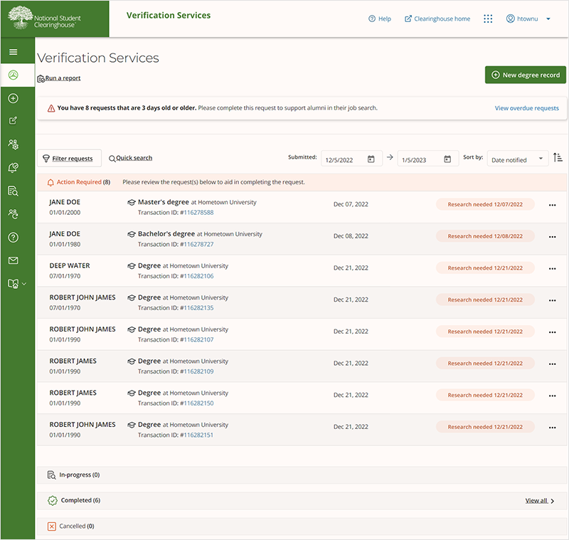The image size is (569, 540).
Task: Click the New degree record button
Action: tap(526, 75)
